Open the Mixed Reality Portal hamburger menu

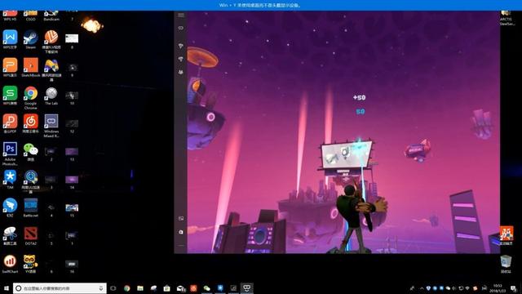[181, 15]
